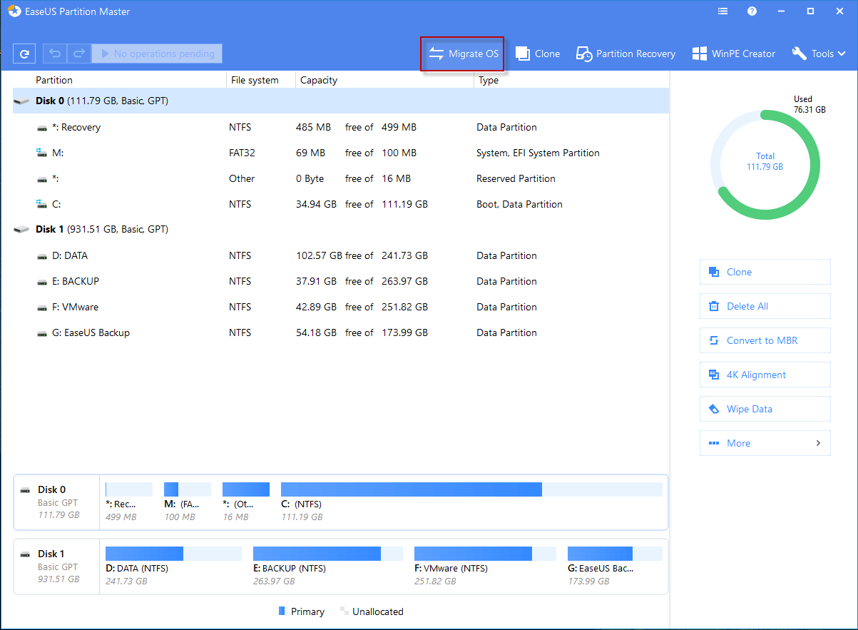This screenshot has width=858, height=630.
Task: Open the help question mark icon
Action: [752, 11]
